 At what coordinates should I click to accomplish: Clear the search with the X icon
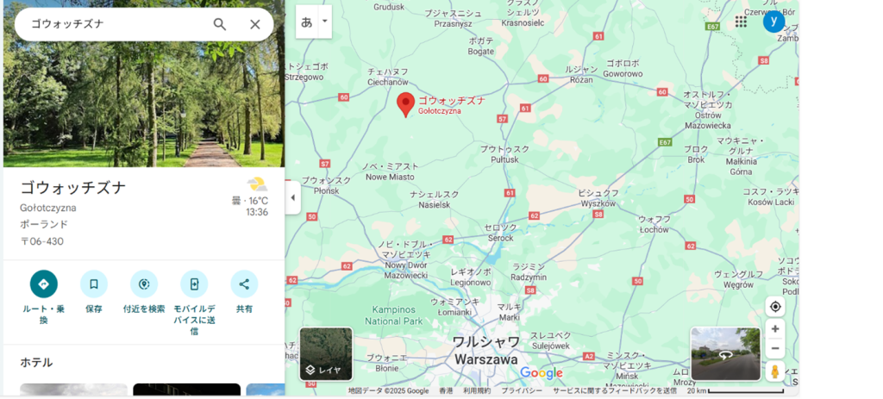pyautogui.click(x=255, y=24)
